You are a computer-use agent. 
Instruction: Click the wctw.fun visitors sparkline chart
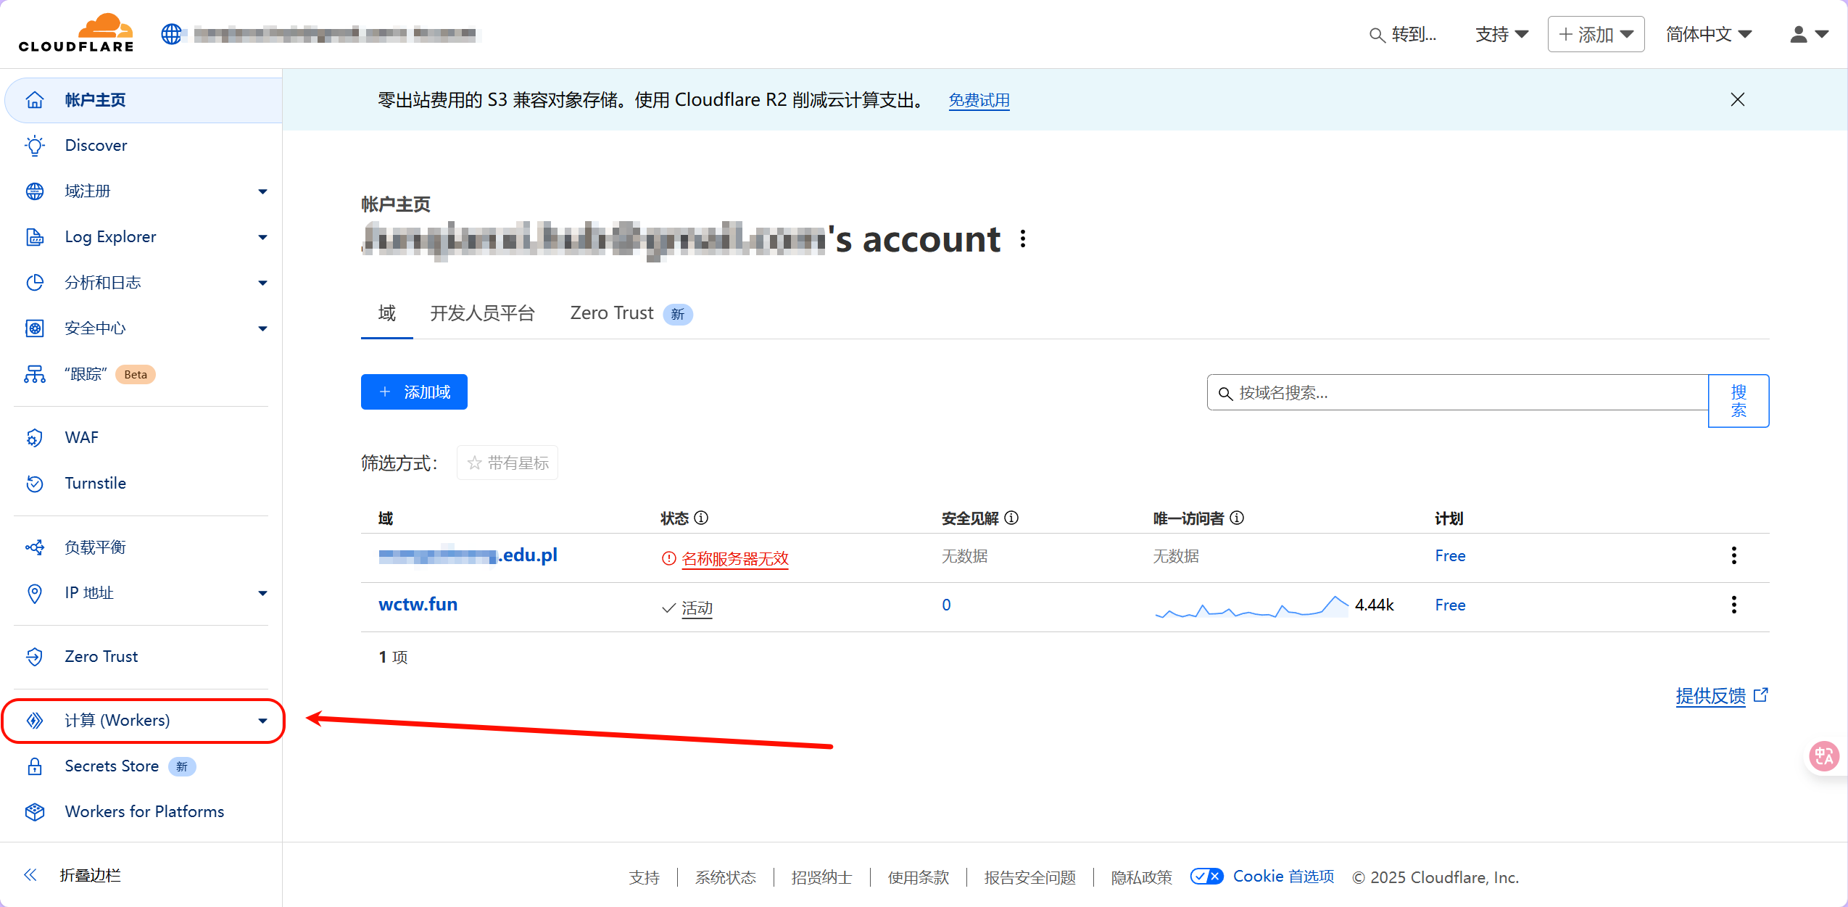coord(1251,606)
